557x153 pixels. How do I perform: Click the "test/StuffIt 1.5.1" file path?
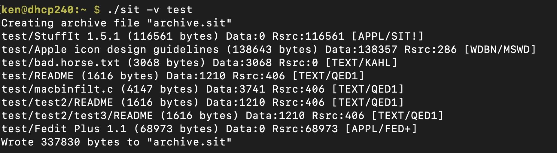[61, 36]
